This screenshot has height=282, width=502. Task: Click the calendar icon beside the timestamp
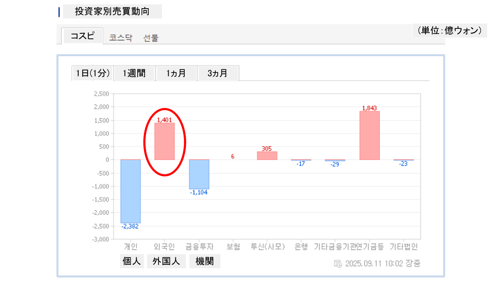tap(338, 264)
